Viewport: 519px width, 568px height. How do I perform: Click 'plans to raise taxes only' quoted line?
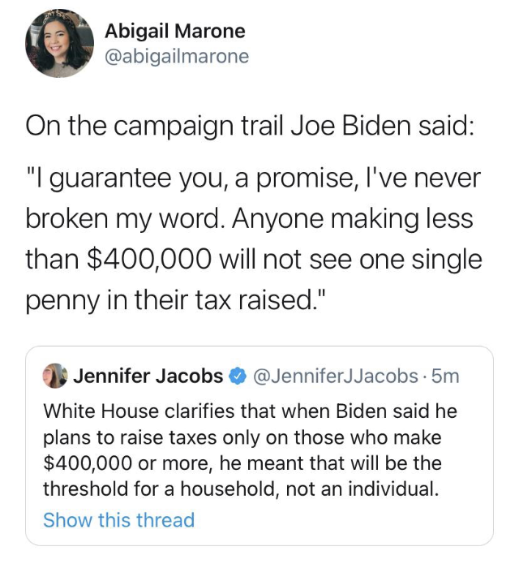click(242, 437)
